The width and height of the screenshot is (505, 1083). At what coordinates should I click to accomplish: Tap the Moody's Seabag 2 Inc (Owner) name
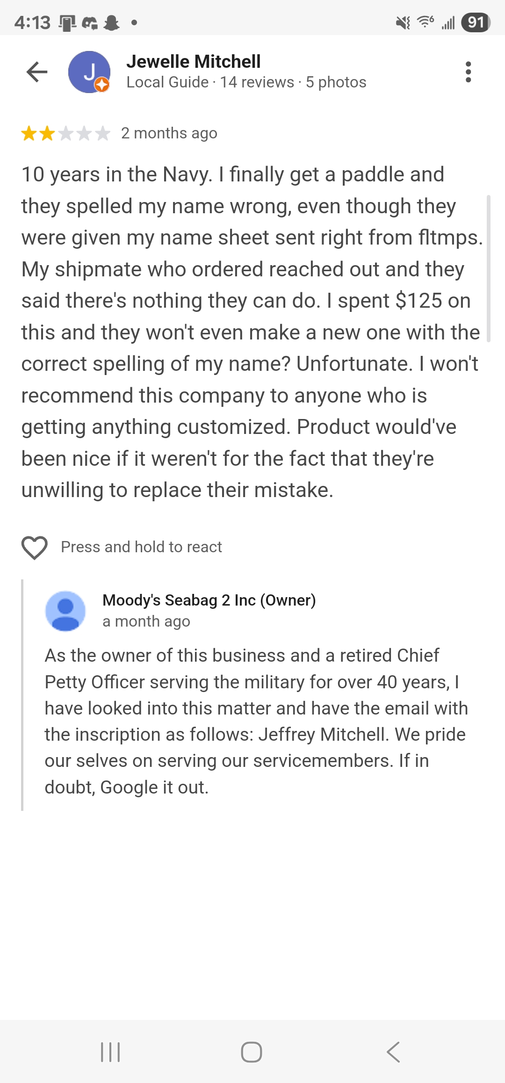point(209,600)
